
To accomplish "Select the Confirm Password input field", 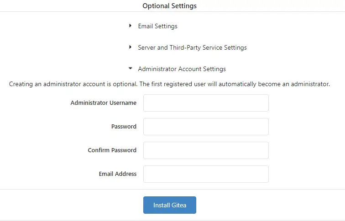I will tap(206, 150).
